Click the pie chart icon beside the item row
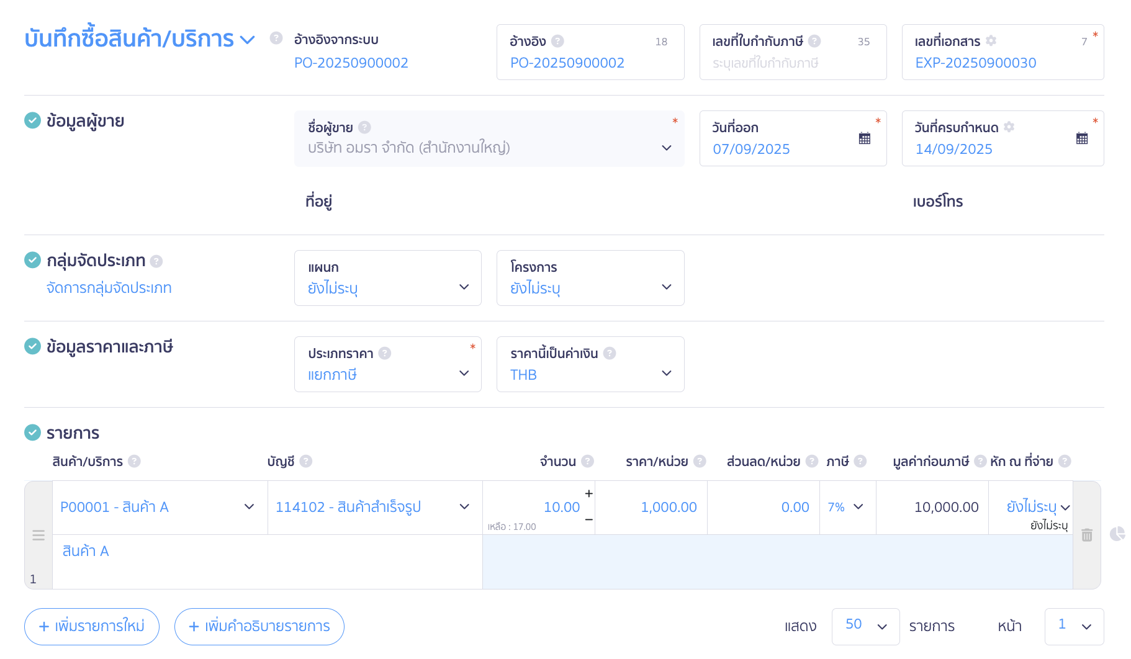Screen dimensions: 1131x659 click(x=1117, y=534)
